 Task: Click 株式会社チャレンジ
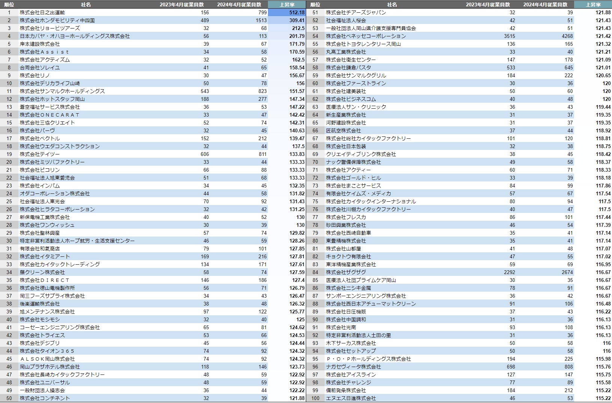point(348,382)
